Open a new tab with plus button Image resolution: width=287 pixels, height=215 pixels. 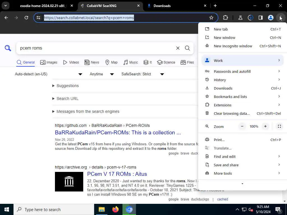pos(215,6)
